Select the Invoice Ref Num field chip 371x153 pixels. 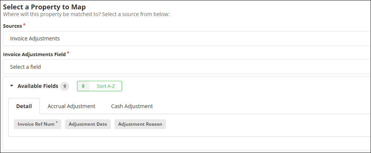36,124
